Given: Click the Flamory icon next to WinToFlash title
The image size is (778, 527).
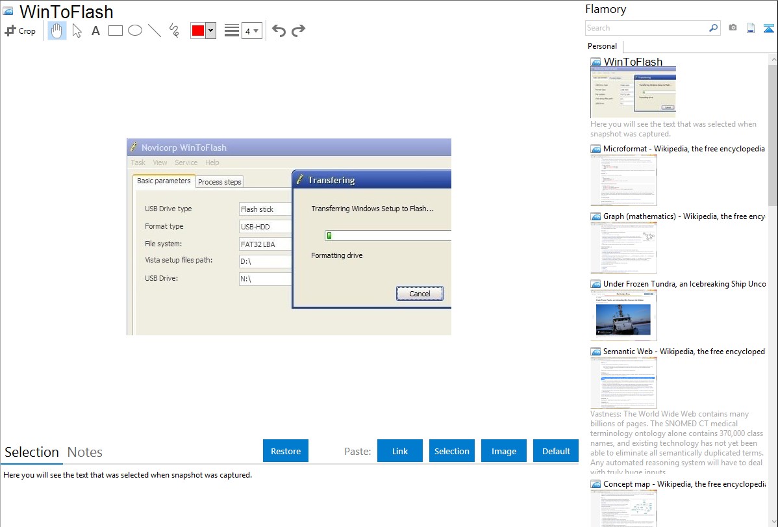Looking at the screenshot, I should (x=8, y=11).
